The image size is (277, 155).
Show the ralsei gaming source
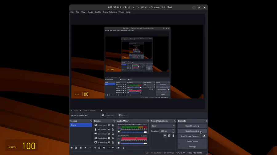point(109,125)
